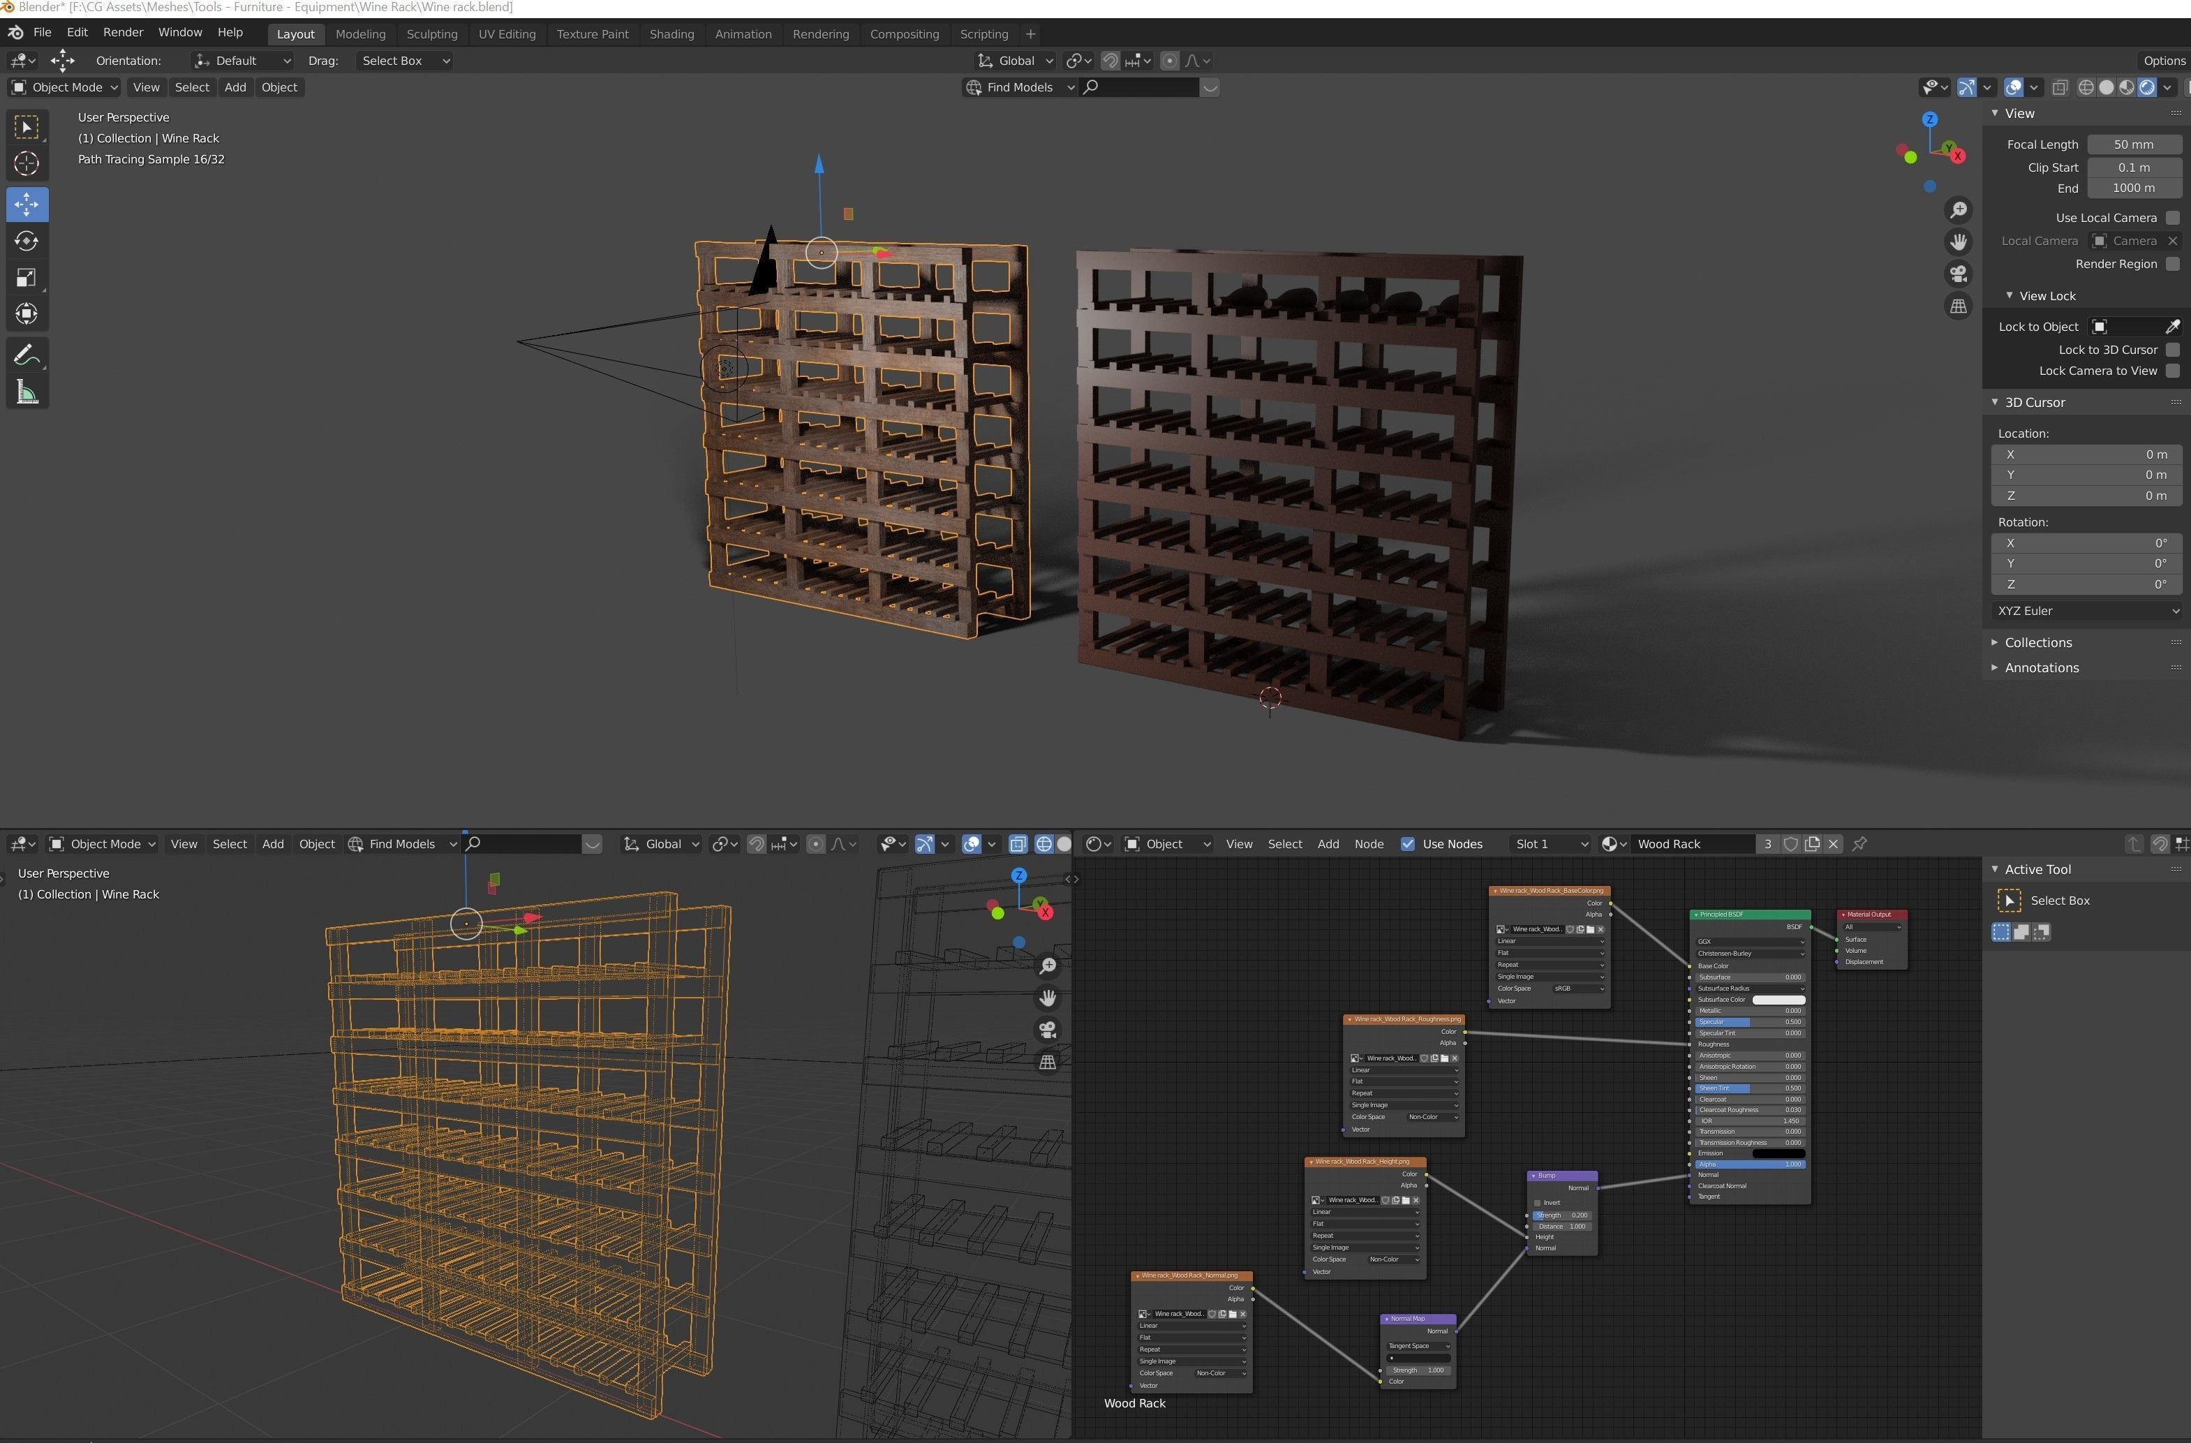The width and height of the screenshot is (2191, 1443).
Task: Toggle camera view icon in top viewport
Action: point(1958,274)
